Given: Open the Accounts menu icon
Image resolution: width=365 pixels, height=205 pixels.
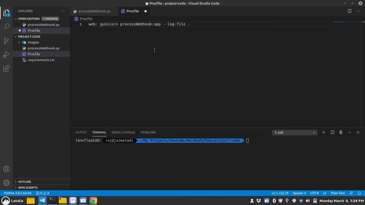Looking at the screenshot, I should tap(6, 169).
